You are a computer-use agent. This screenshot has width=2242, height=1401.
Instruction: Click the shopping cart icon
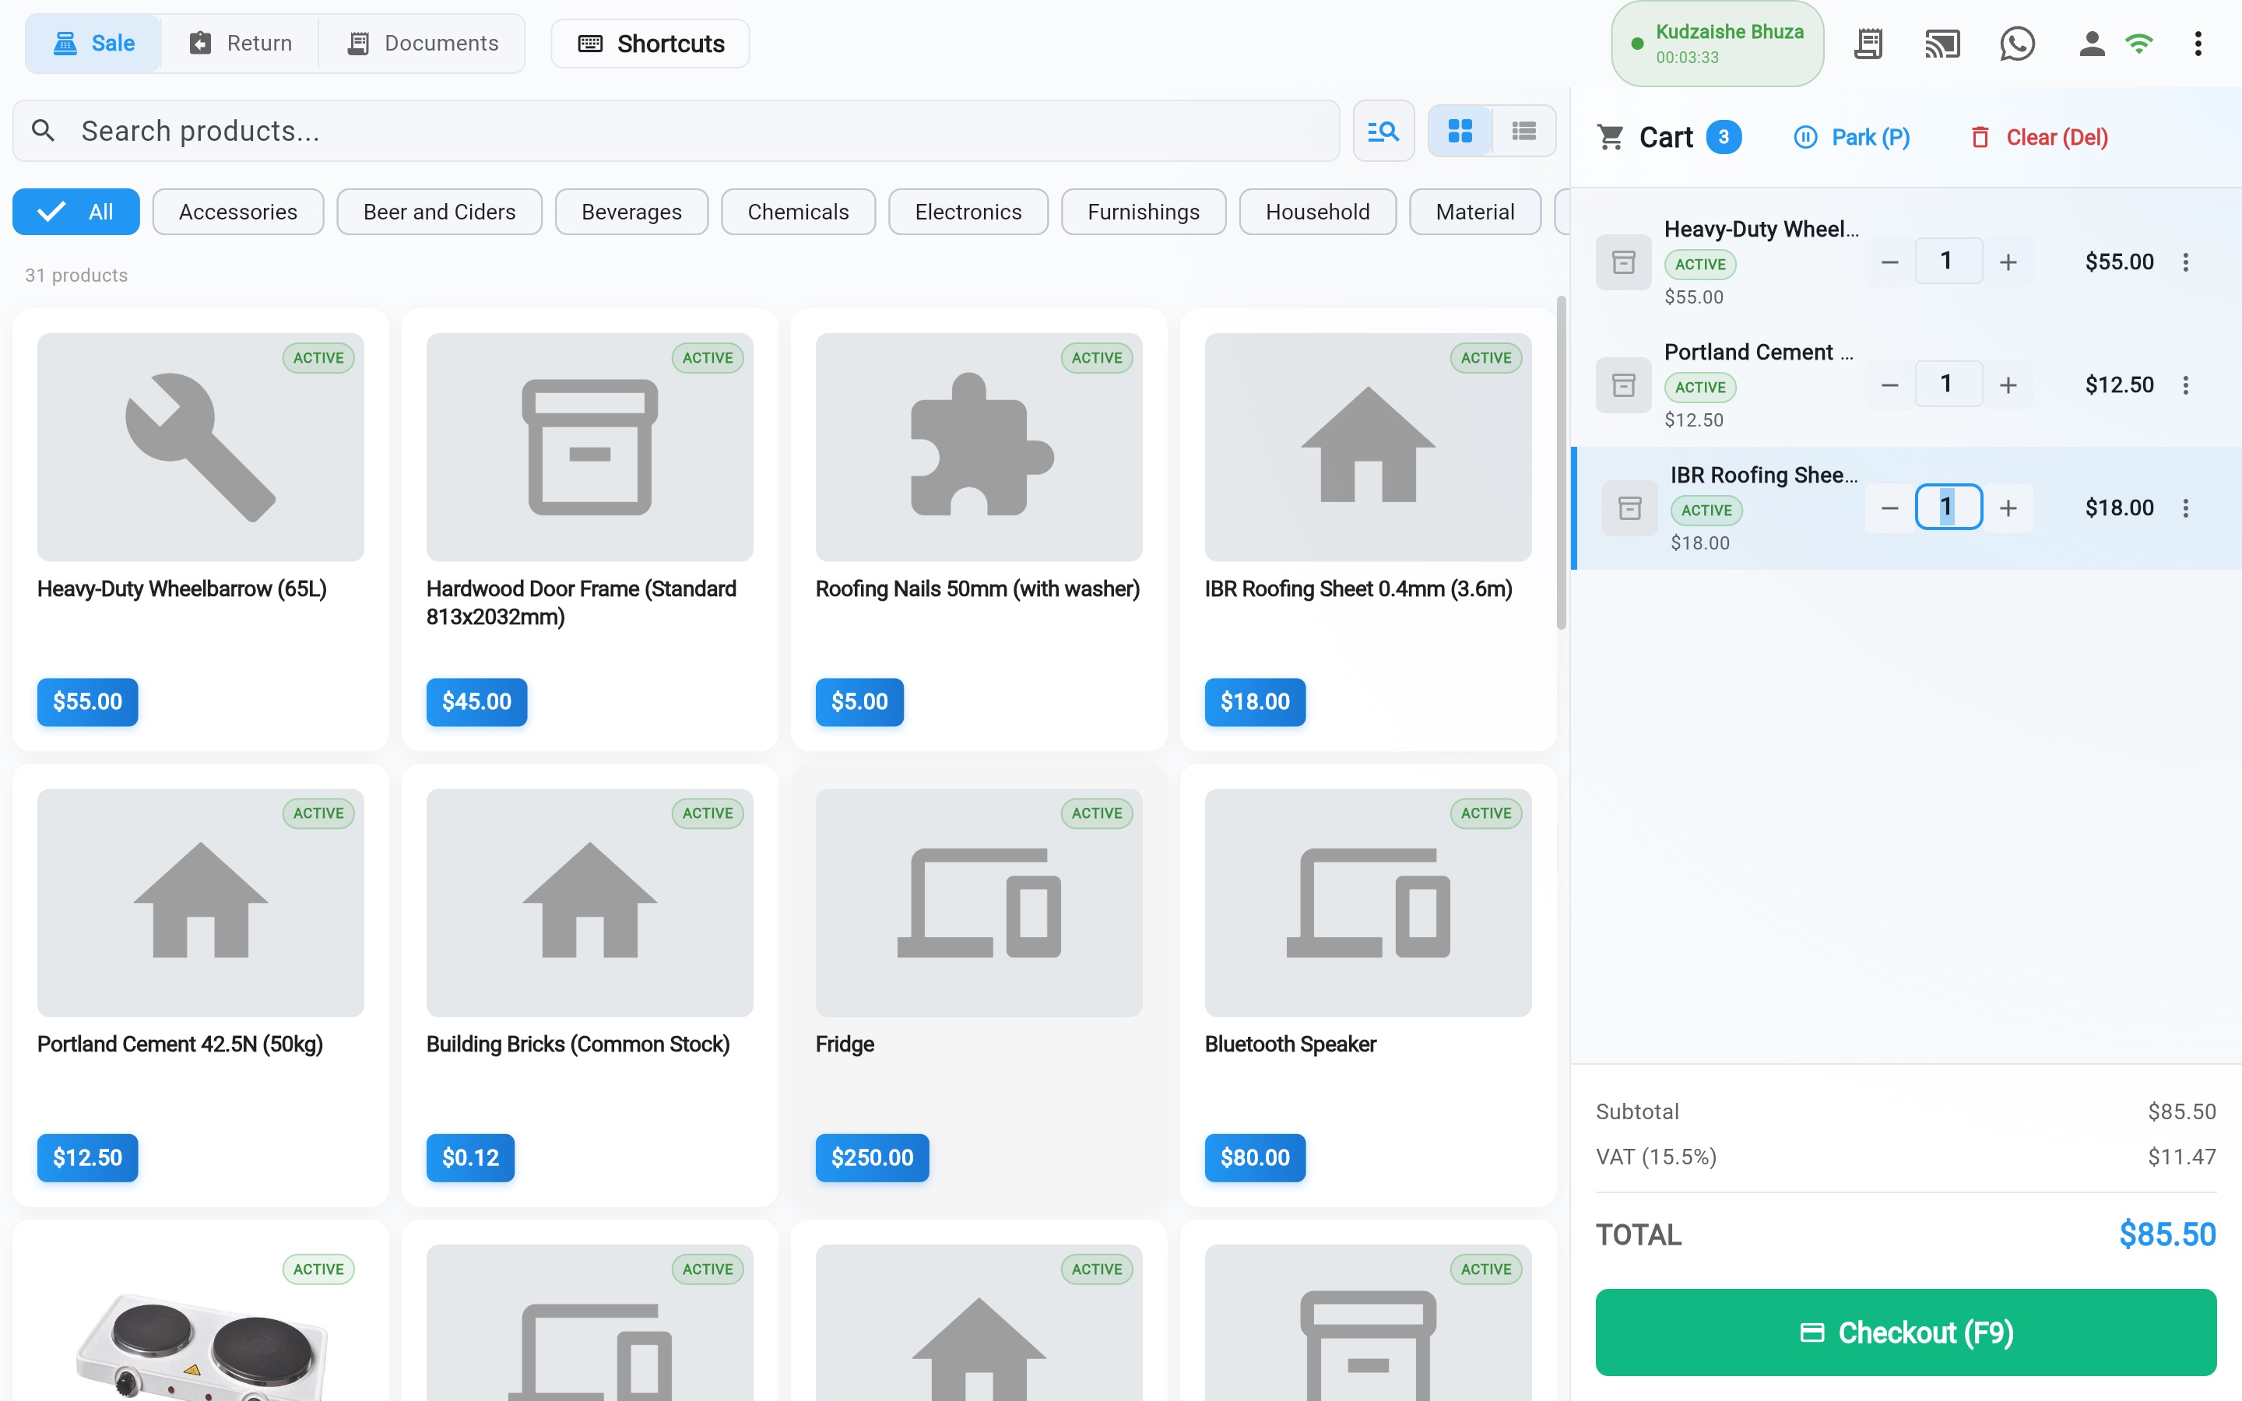[x=1610, y=137]
